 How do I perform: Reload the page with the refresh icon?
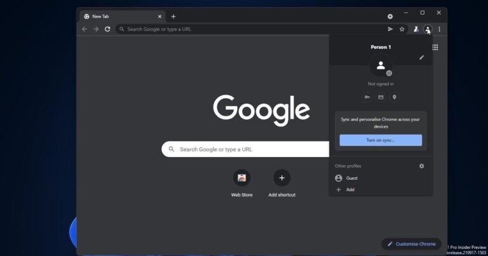pyautogui.click(x=107, y=29)
